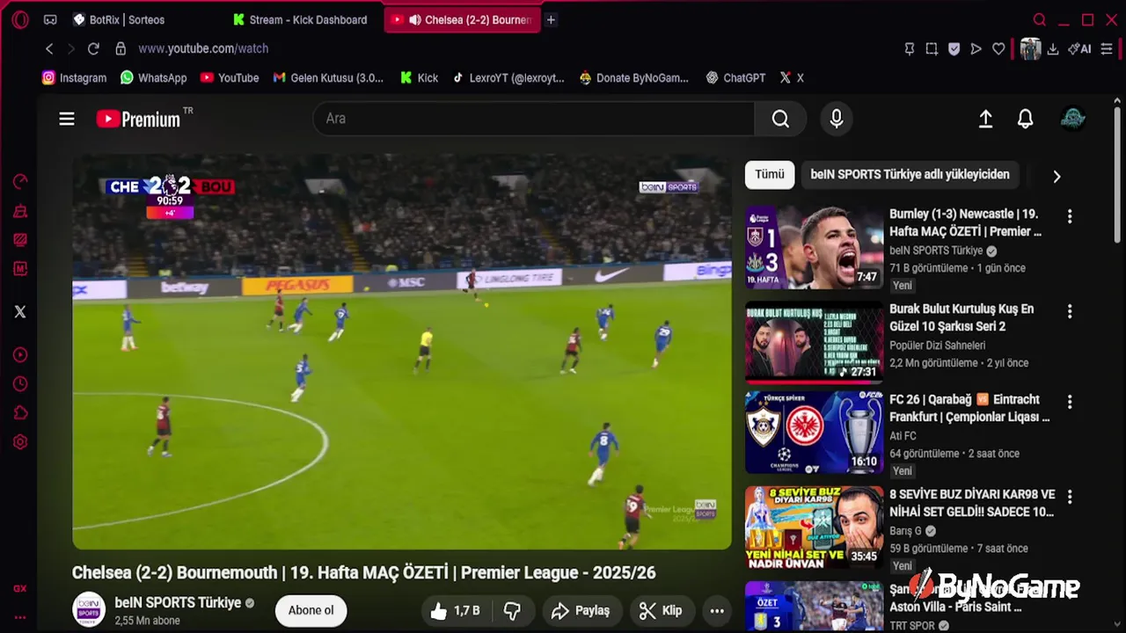Image resolution: width=1126 pixels, height=633 pixels.
Task: Click the Ara search field
Action: click(534, 119)
